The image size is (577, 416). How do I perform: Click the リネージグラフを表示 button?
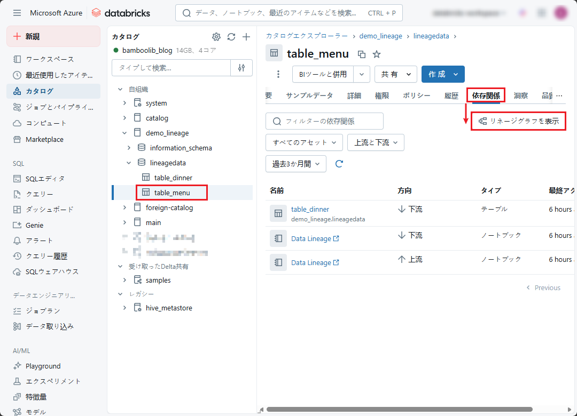point(518,121)
